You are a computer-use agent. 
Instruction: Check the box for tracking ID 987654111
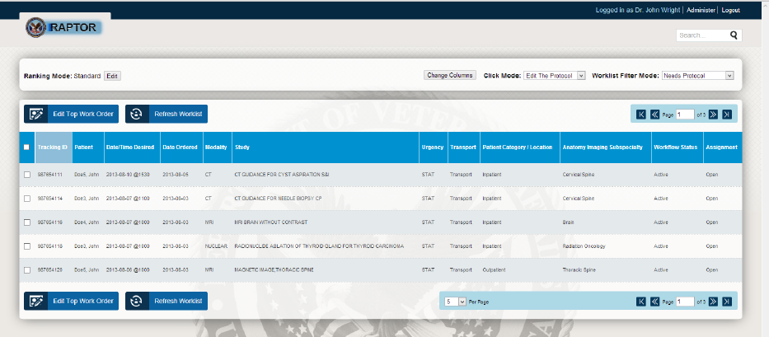tap(27, 175)
